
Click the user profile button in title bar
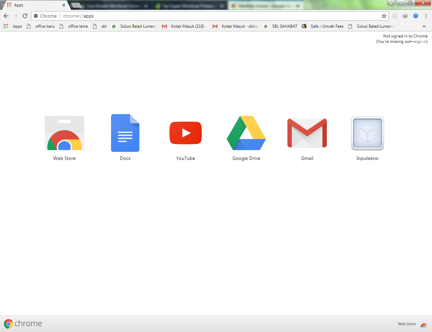391,3
